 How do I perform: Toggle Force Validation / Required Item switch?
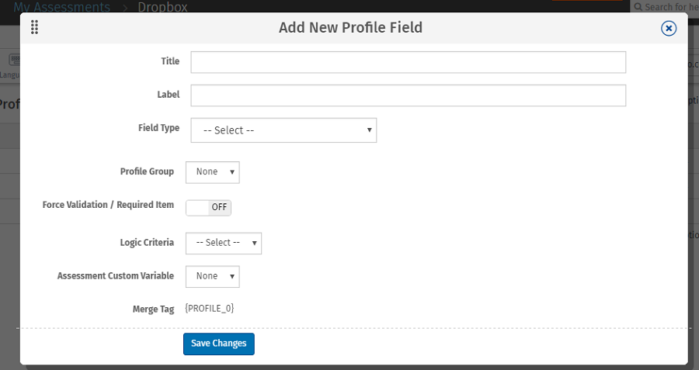pyautogui.click(x=208, y=207)
